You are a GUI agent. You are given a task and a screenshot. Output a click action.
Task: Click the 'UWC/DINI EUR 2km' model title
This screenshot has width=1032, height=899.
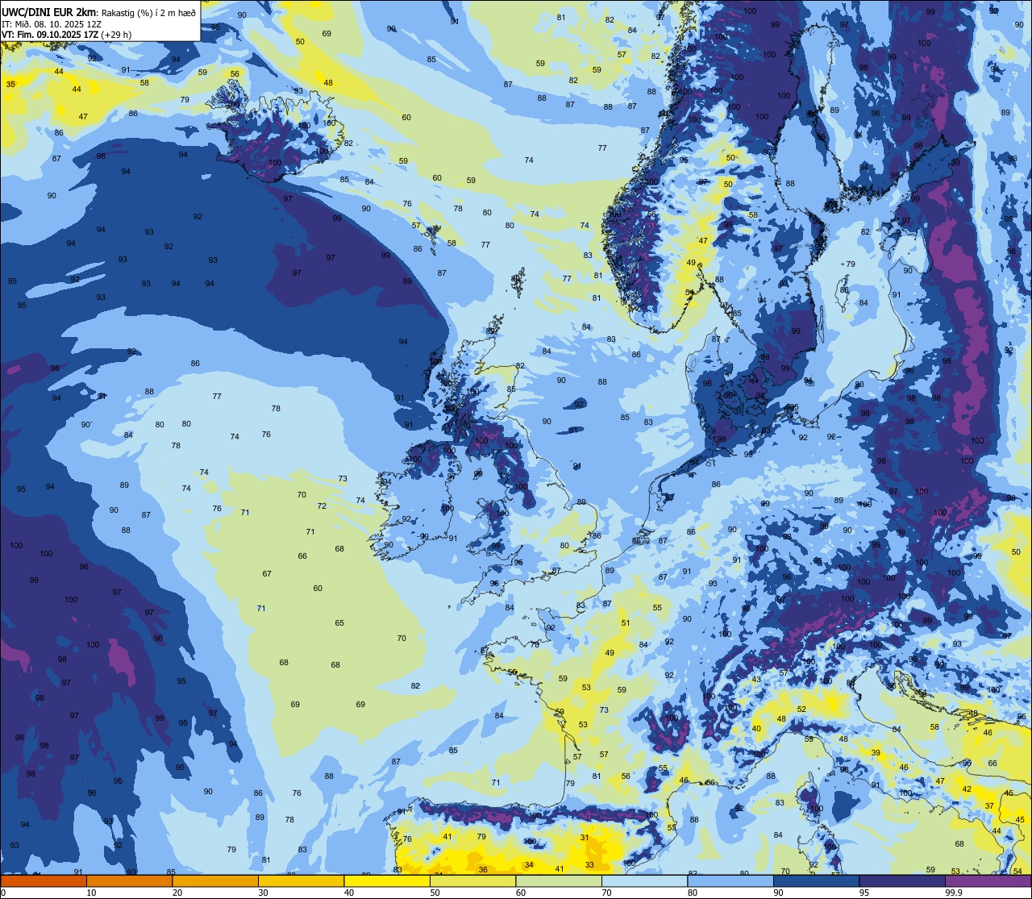[49, 12]
